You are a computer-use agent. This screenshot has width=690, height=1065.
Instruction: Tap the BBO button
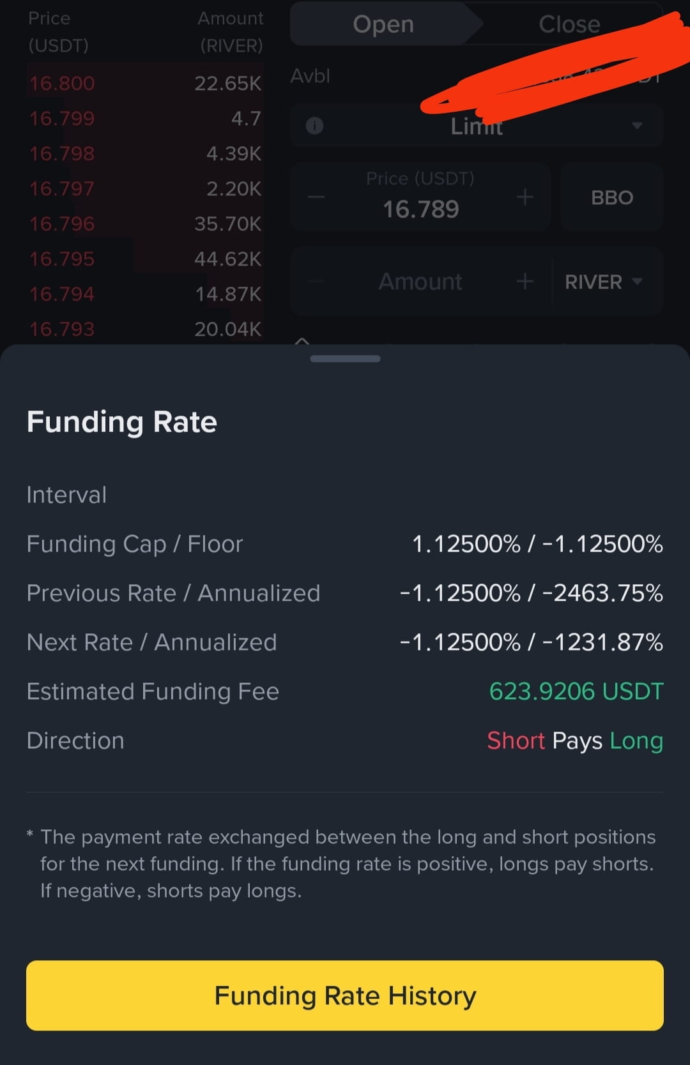(x=612, y=197)
